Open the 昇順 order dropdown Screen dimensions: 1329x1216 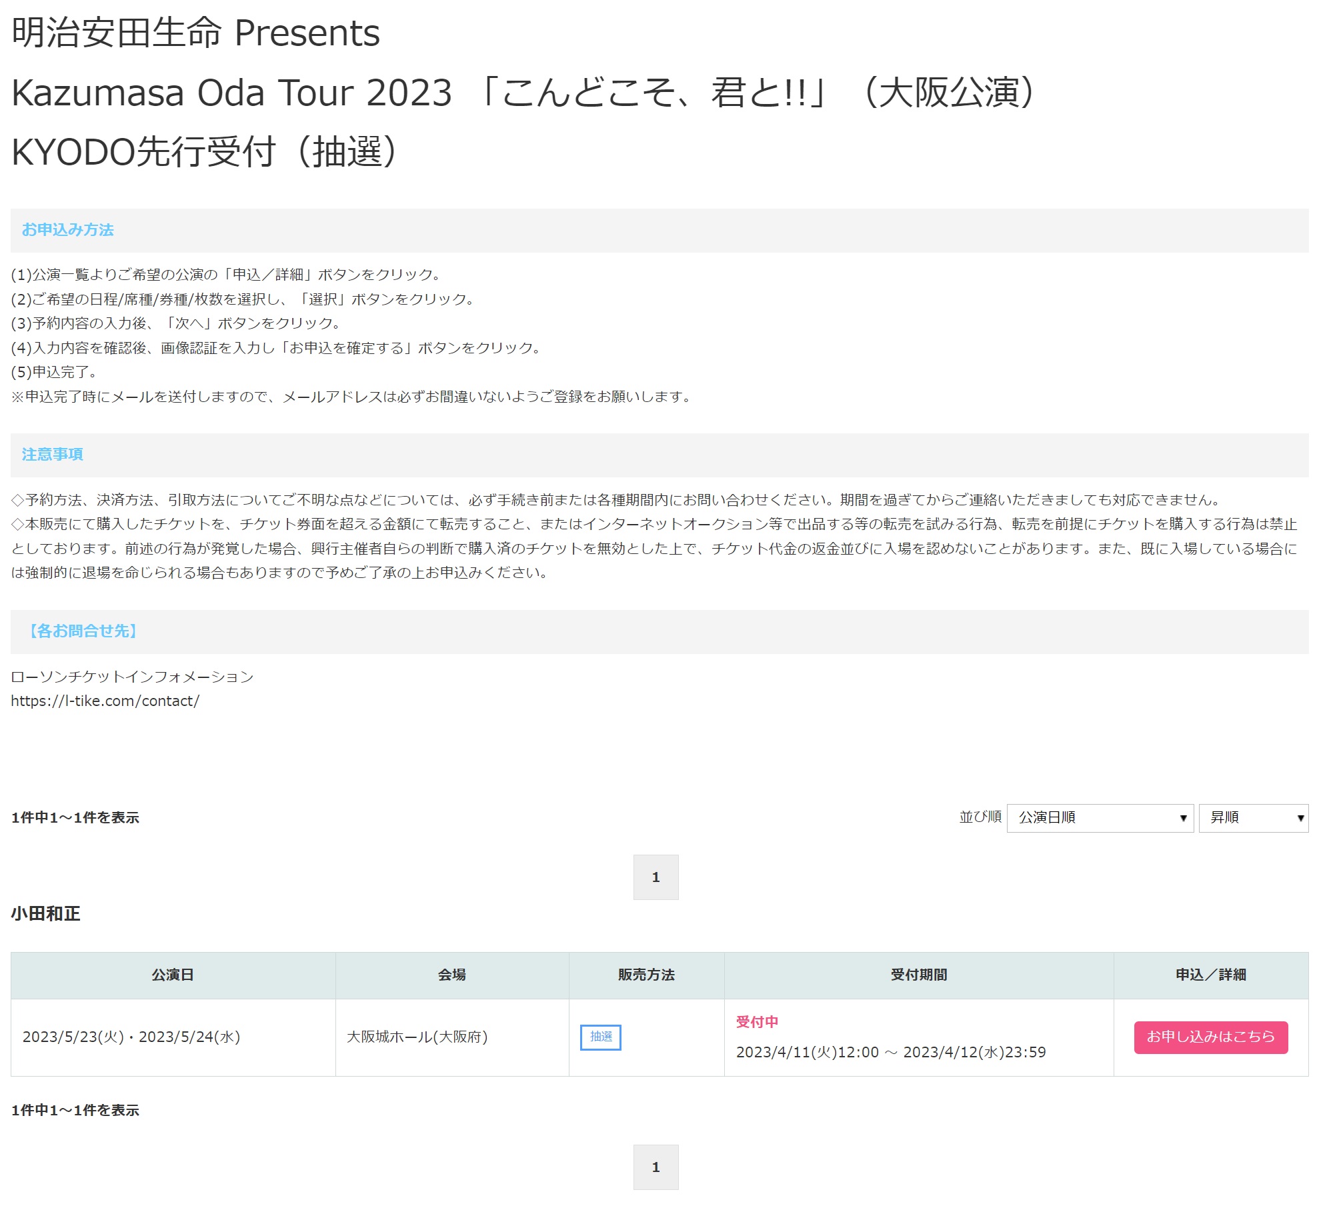(x=1252, y=817)
